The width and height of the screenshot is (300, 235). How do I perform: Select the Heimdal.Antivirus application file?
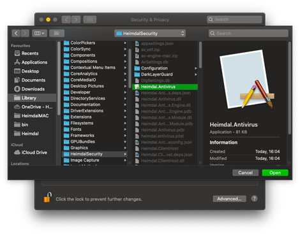tap(165, 87)
